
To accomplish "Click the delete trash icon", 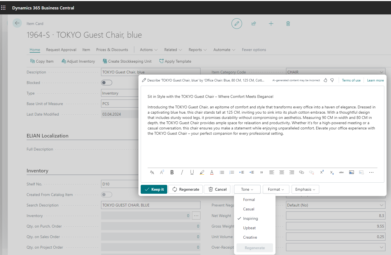I will click(x=288, y=24).
